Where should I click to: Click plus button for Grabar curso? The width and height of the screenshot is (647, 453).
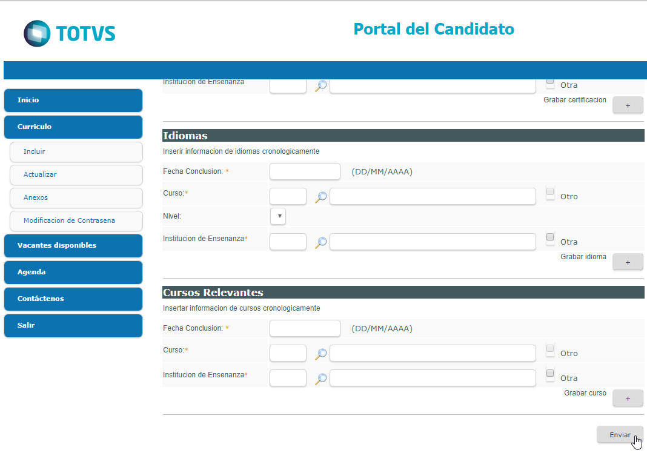pos(628,398)
